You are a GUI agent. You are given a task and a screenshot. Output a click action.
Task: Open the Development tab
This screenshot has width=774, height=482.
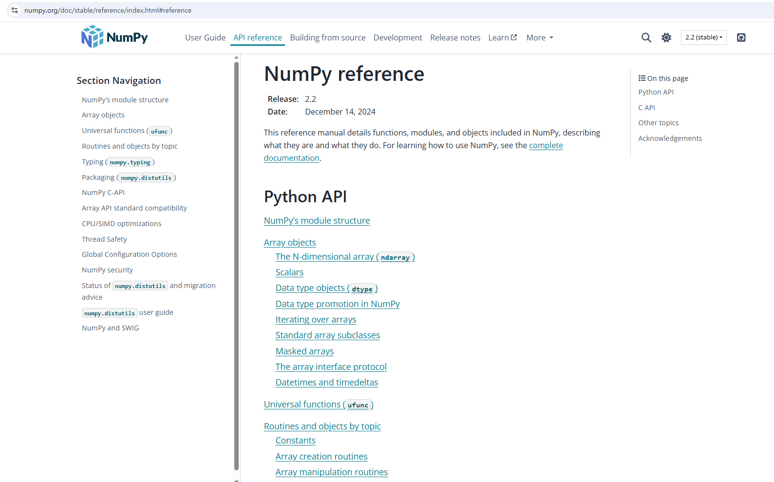398,38
